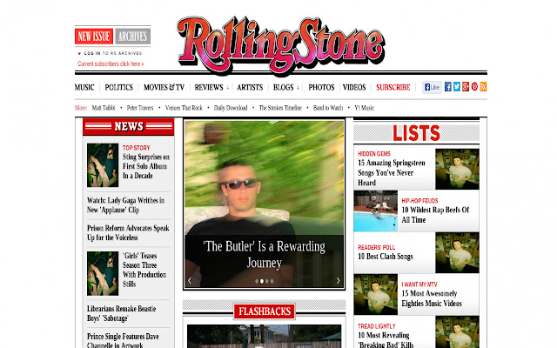Select the first carousel indicator dot
The height and width of the screenshot is (348, 557).
[x=257, y=281]
